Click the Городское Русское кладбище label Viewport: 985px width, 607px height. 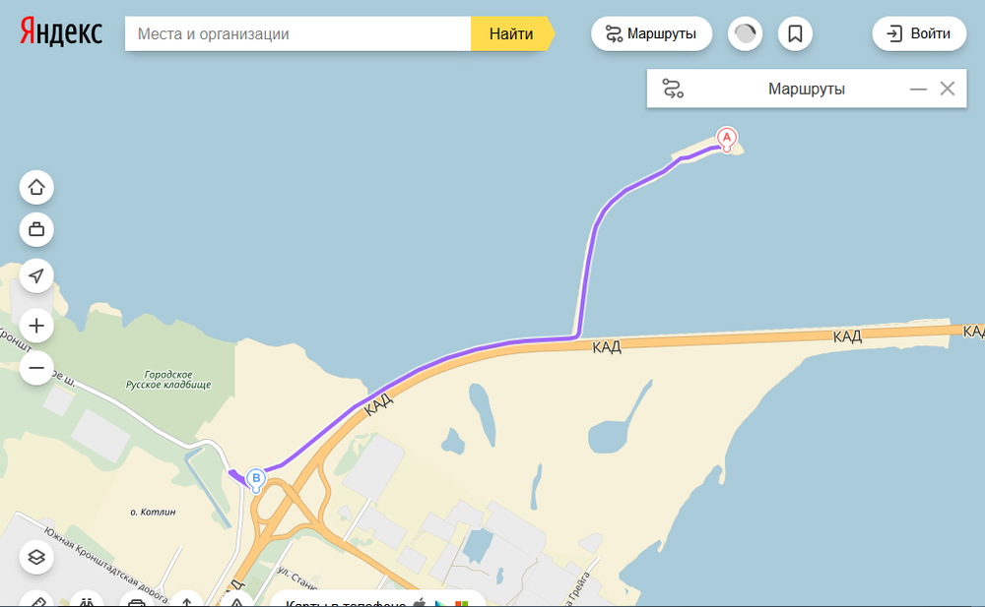click(168, 380)
